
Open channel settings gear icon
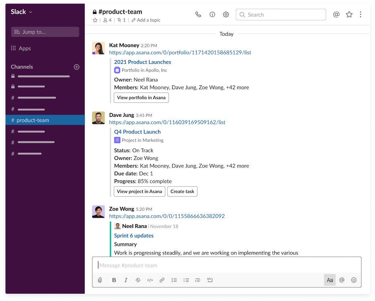[226, 14]
